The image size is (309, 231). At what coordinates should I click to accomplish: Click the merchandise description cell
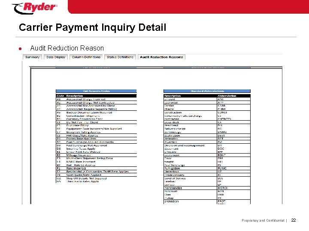pyautogui.click(x=191, y=188)
